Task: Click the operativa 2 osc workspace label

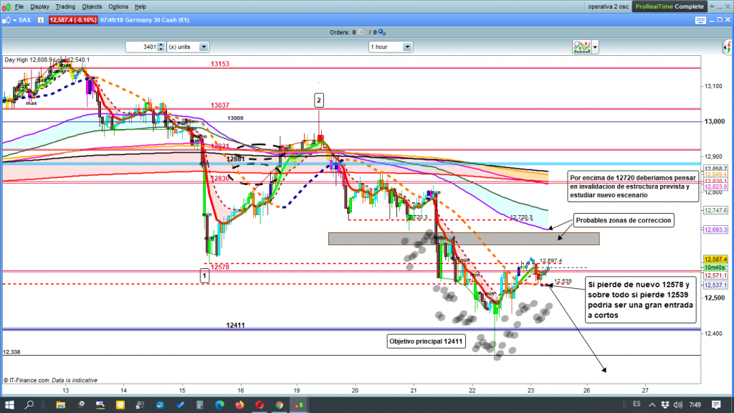Action: pyautogui.click(x=608, y=6)
